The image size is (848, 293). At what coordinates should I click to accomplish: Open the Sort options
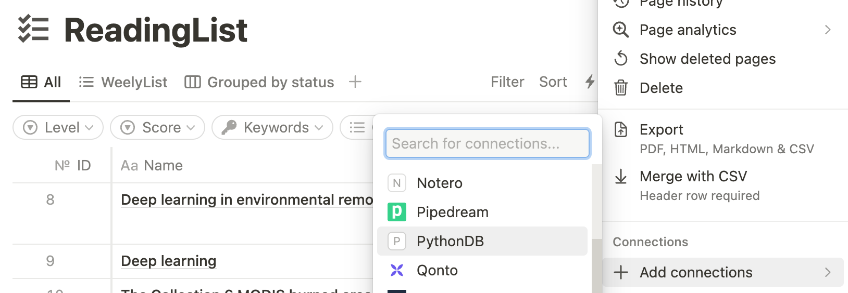point(553,82)
